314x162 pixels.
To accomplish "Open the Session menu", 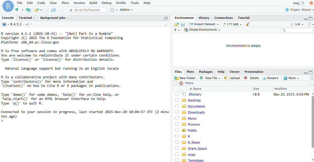I will pos(79,3).
